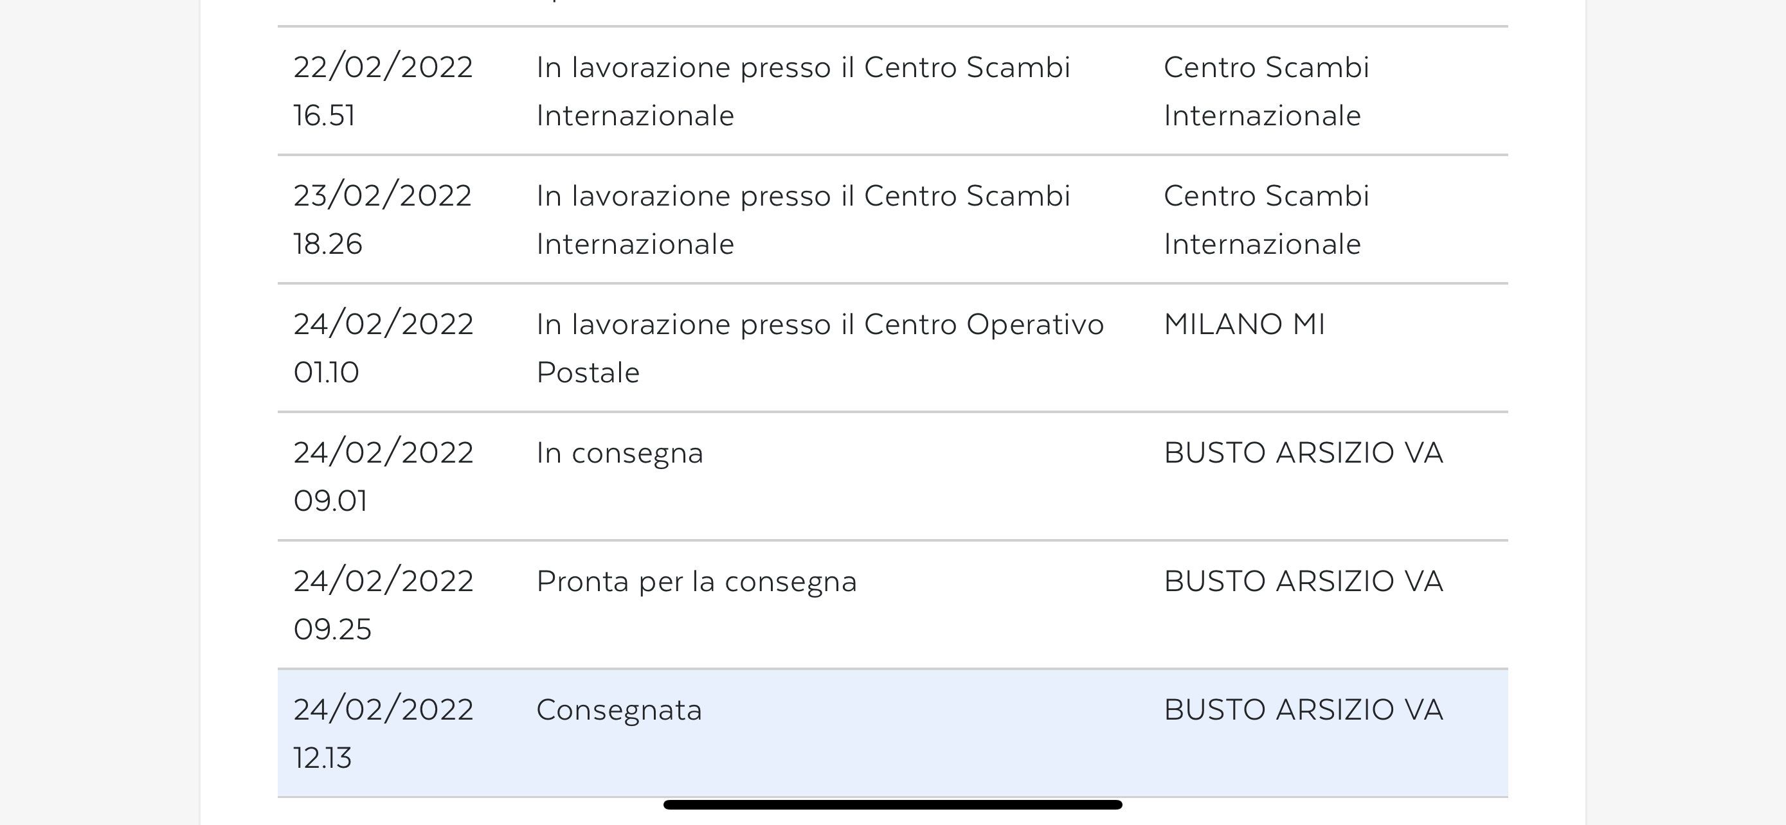Click BUSTO ARSIZIO VA beside Pronta per la consegna
Screen dimensions: 1786x825
(1303, 581)
